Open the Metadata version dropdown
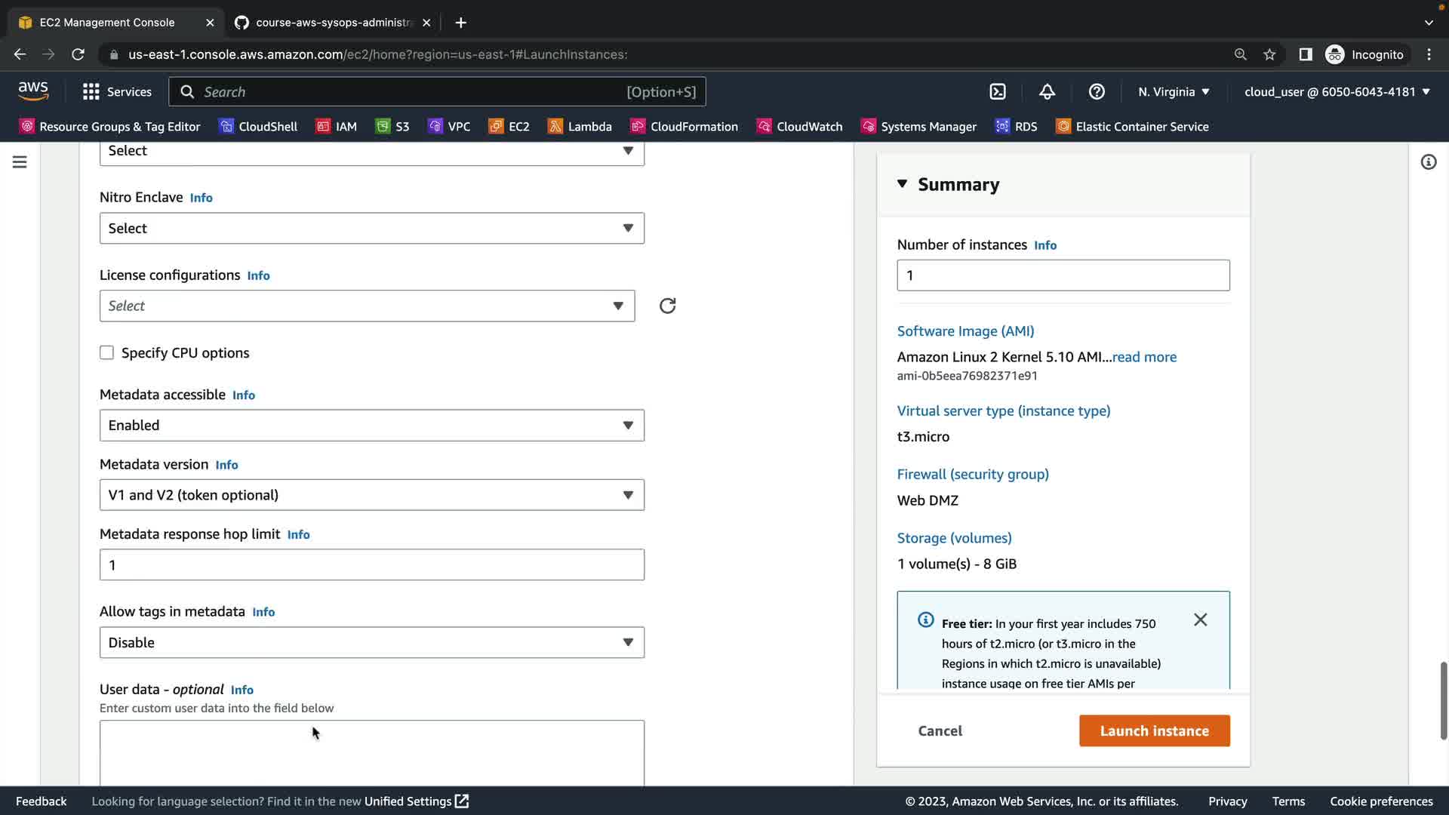 pos(371,495)
